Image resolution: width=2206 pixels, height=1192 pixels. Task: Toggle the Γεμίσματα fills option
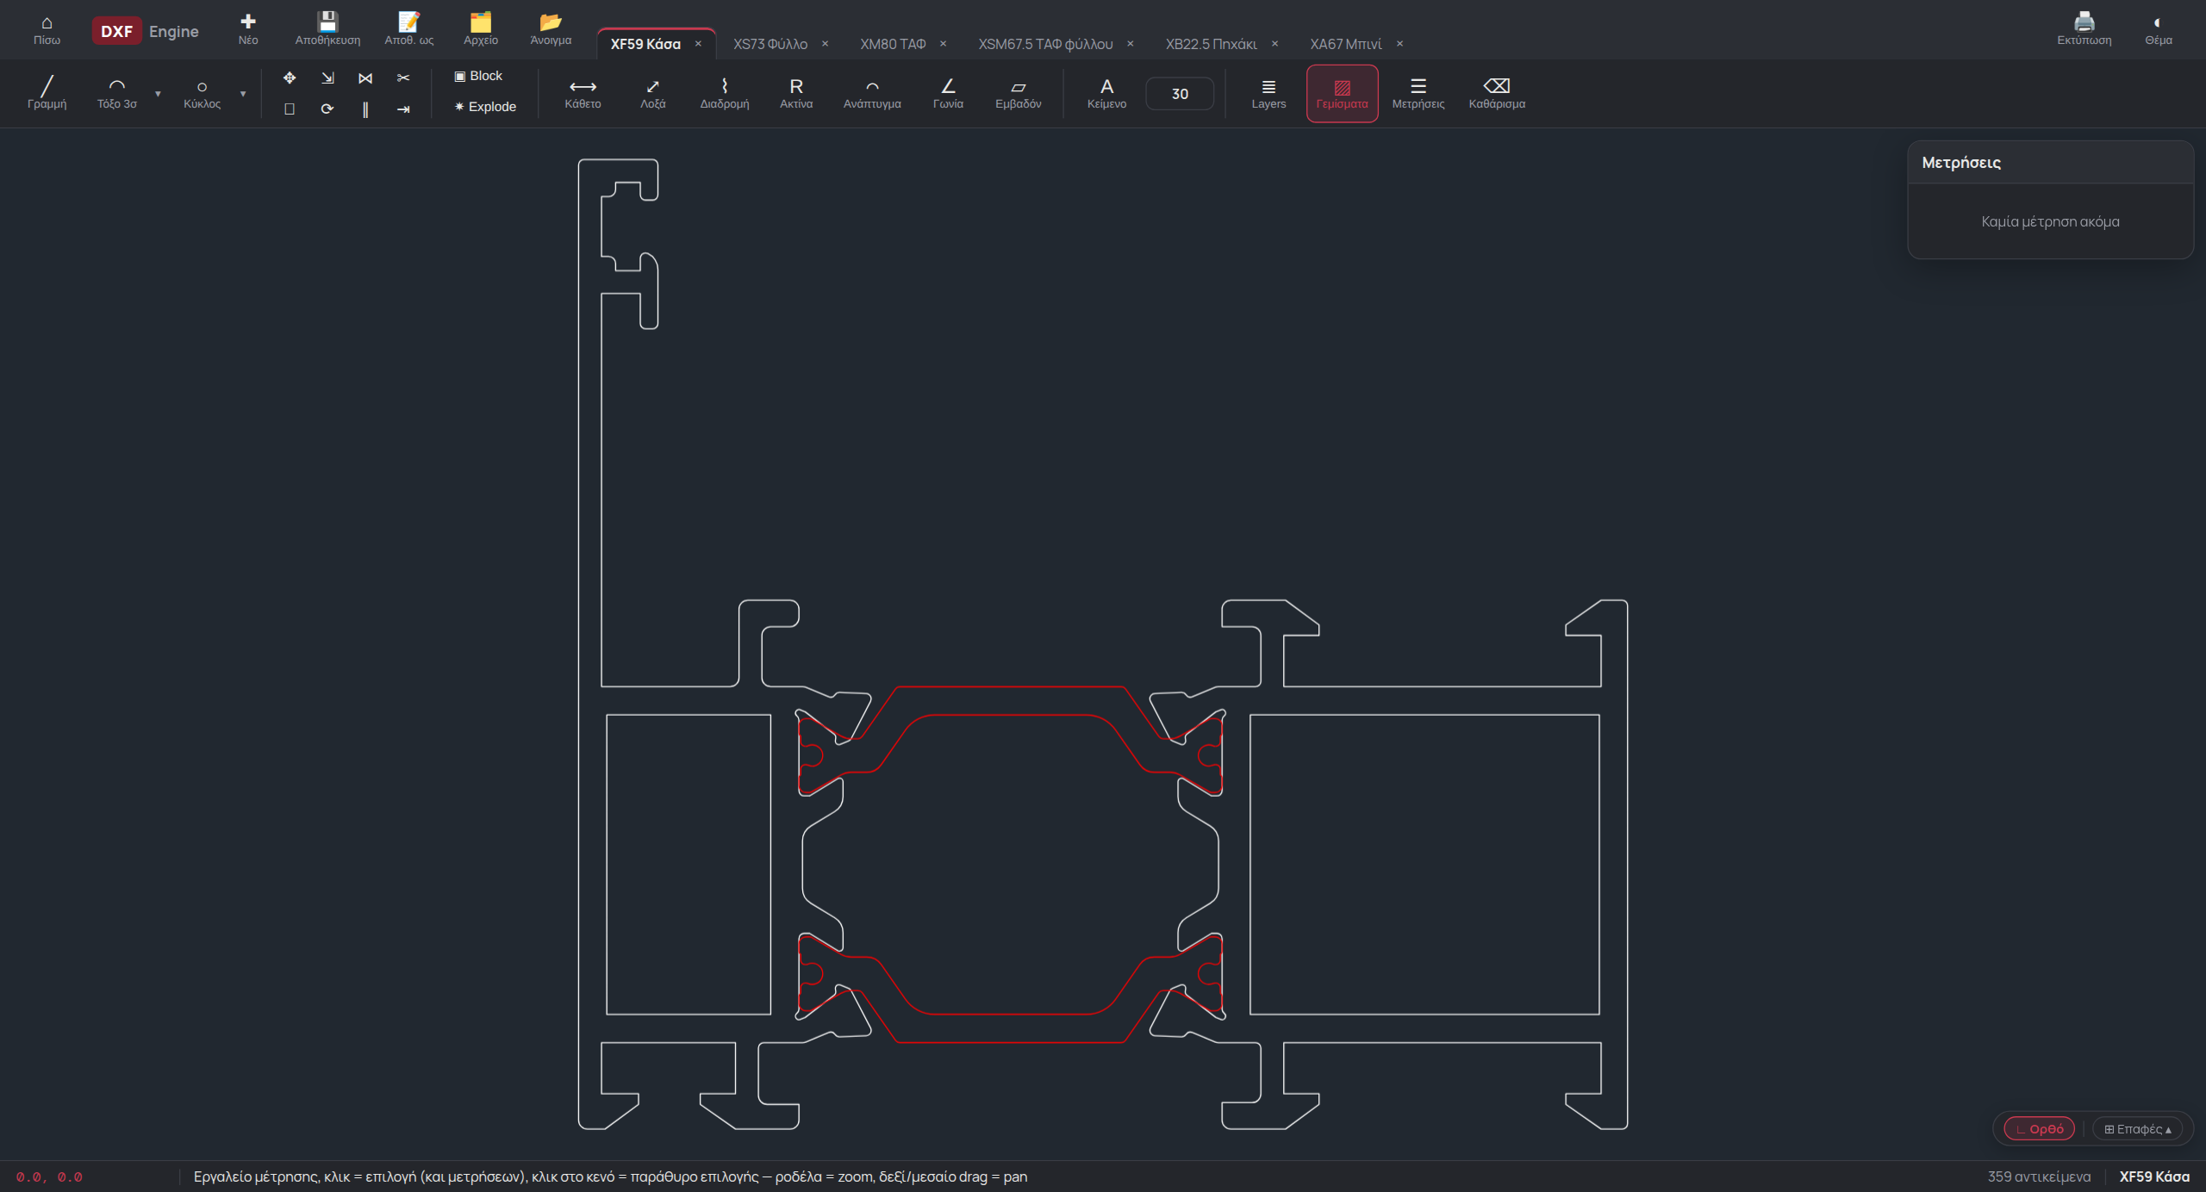[1342, 93]
